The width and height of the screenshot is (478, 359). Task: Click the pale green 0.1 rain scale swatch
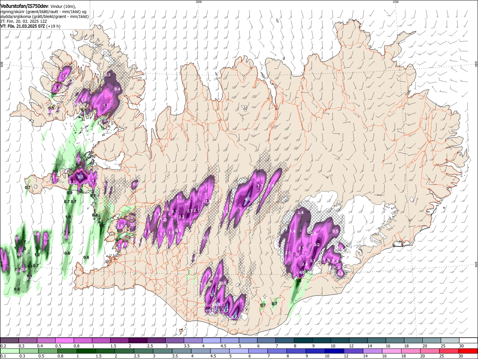pyautogui.click(x=10, y=351)
